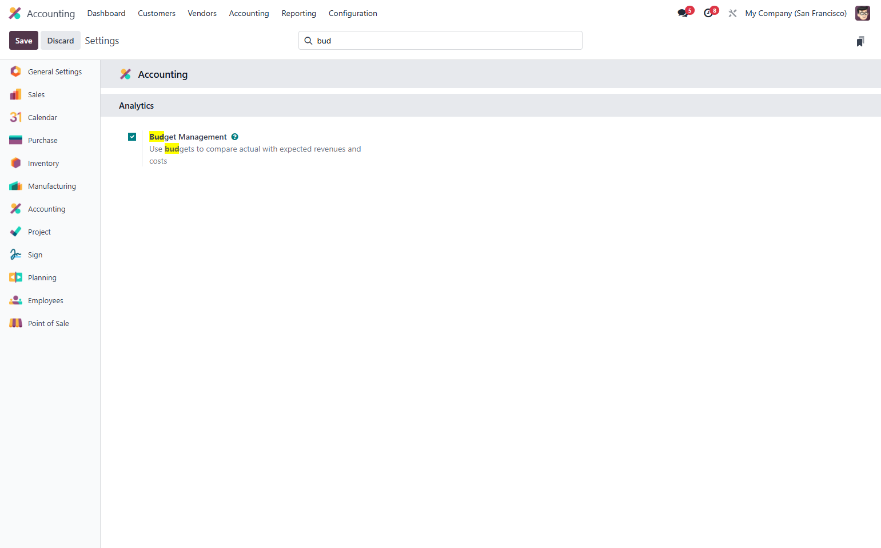The image size is (881, 548).
Task: Open the activities clock icon
Action: (708, 13)
